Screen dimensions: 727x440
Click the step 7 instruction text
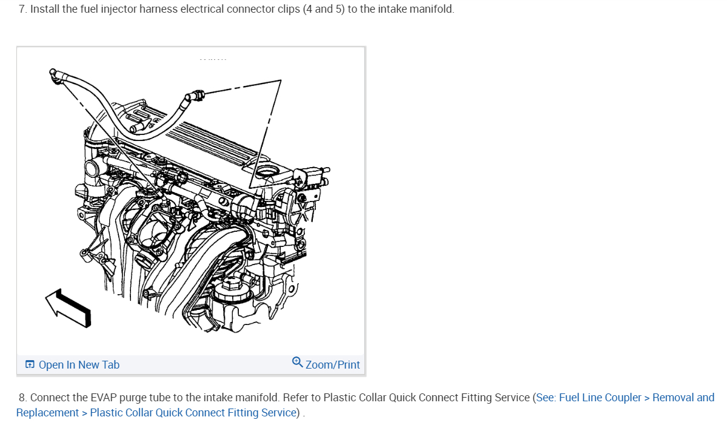tap(236, 9)
